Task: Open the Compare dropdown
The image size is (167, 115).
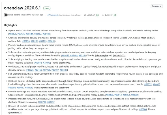Action: click(157, 6)
